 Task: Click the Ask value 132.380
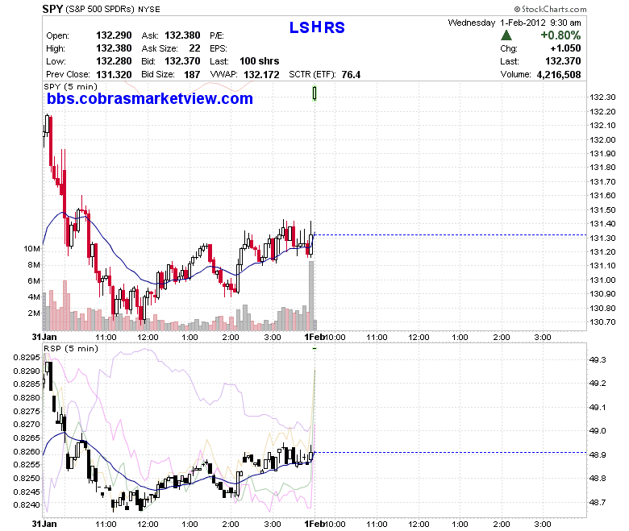coord(182,35)
